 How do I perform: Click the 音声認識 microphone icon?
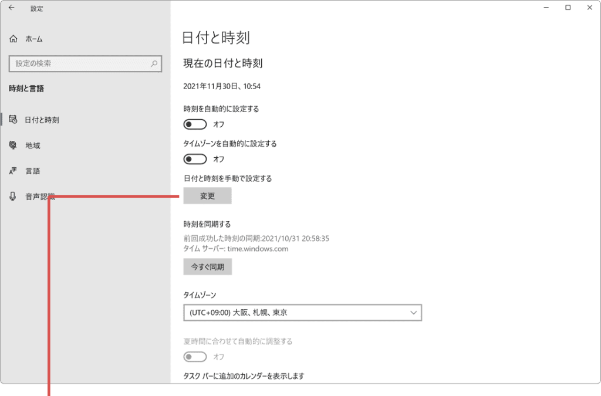click(x=13, y=197)
